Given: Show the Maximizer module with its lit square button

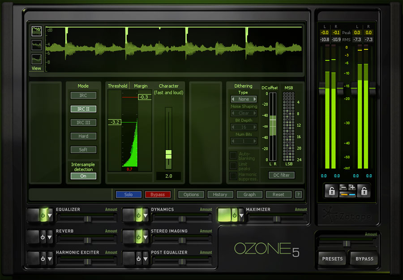Looking at the screenshot, I should click(224, 215).
